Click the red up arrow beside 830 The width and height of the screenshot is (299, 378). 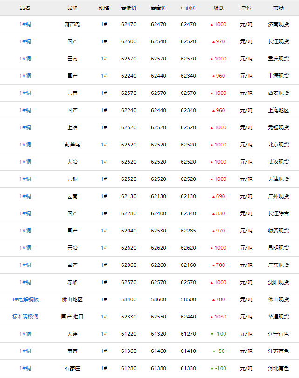click(x=213, y=214)
